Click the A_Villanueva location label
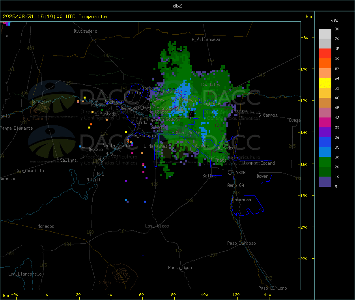 pyautogui.click(x=206, y=39)
